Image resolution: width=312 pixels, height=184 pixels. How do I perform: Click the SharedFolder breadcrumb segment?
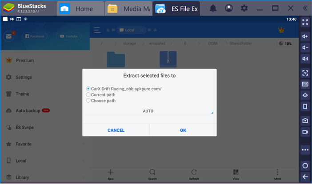click(240, 43)
